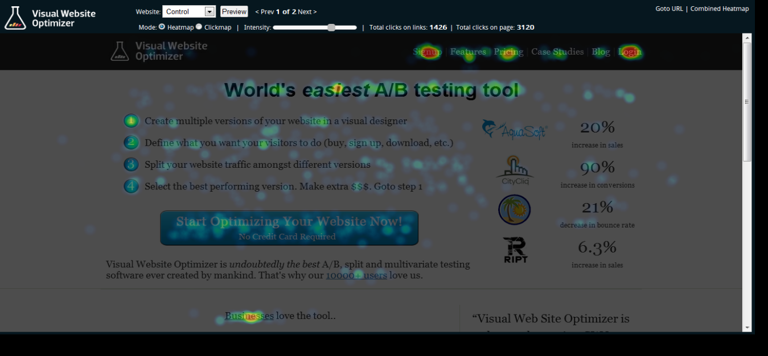The height and width of the screenshot is (356, 768).
Task: Click the flask logo in the page header
Action: pyautogui.click(x=120, y=51)
